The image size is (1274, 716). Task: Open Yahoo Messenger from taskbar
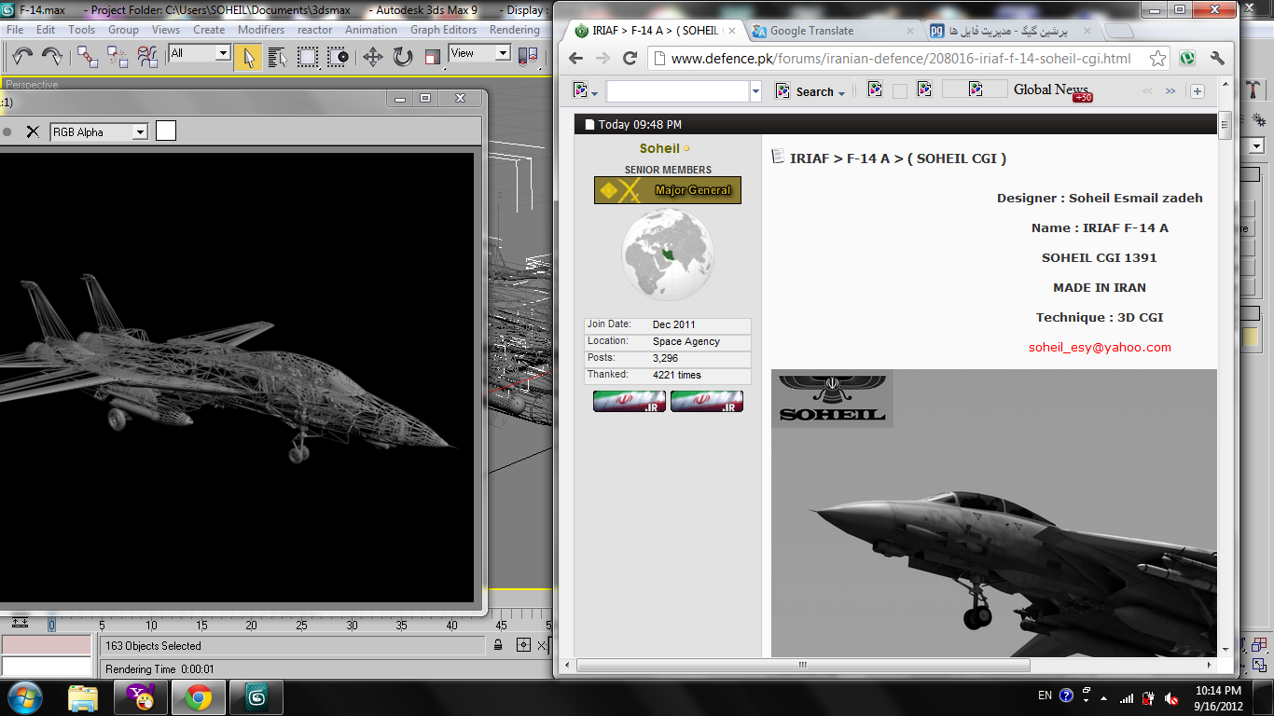(x=141, y=697)
